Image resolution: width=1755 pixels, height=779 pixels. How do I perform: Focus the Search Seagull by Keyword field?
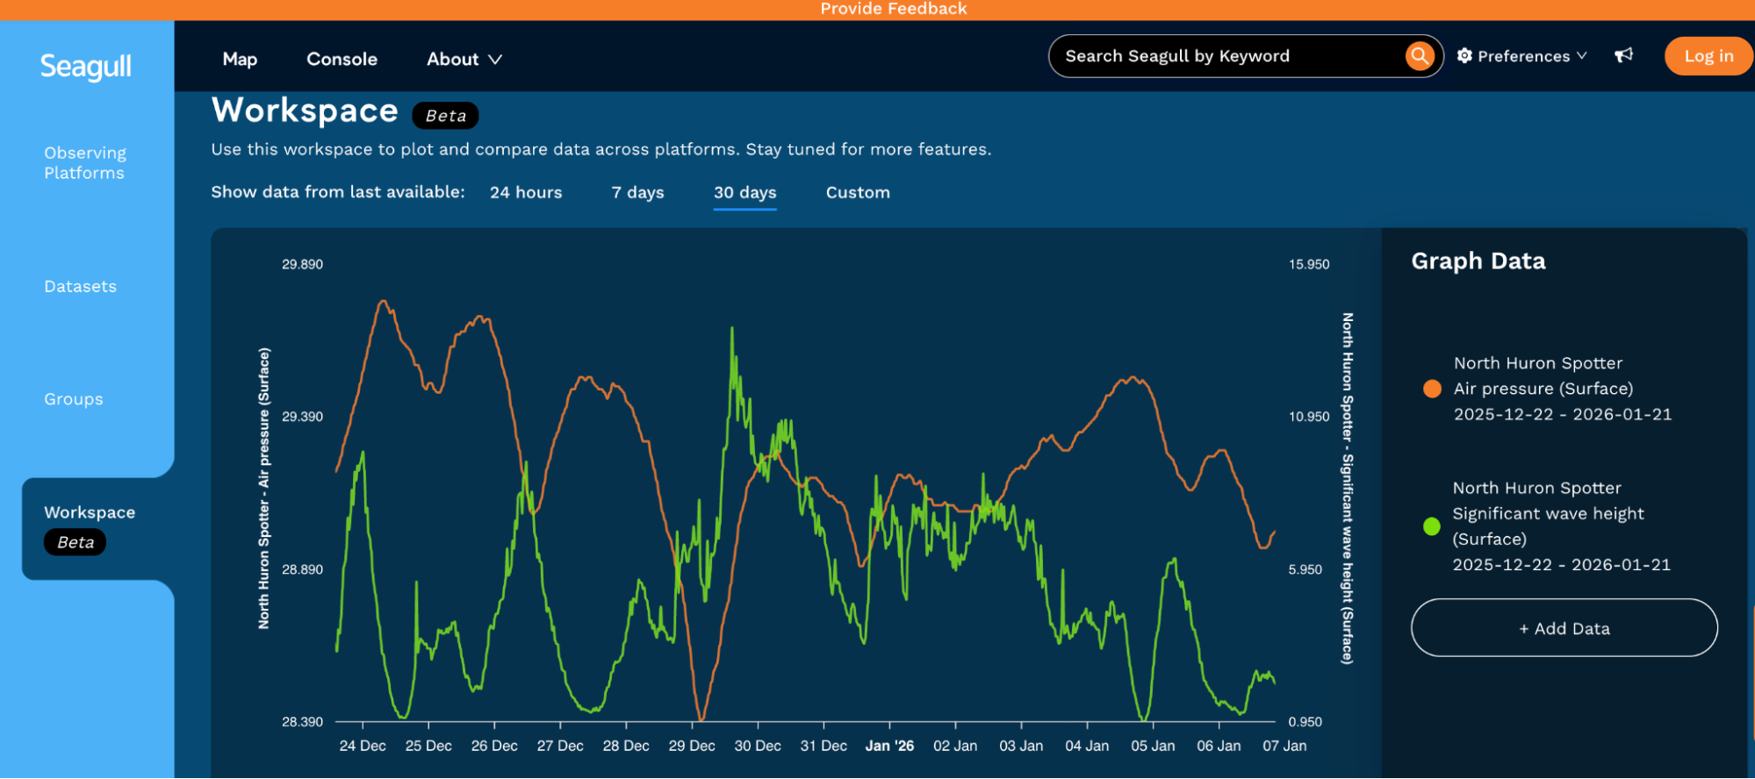[1229, 56]
